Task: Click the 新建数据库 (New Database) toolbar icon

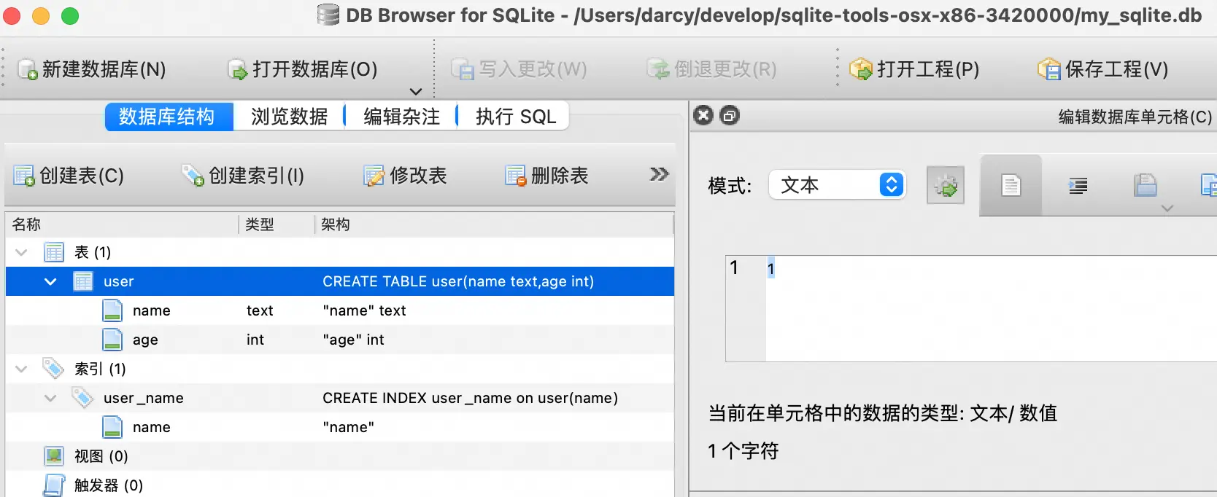Action: click(x=28, y=69)
